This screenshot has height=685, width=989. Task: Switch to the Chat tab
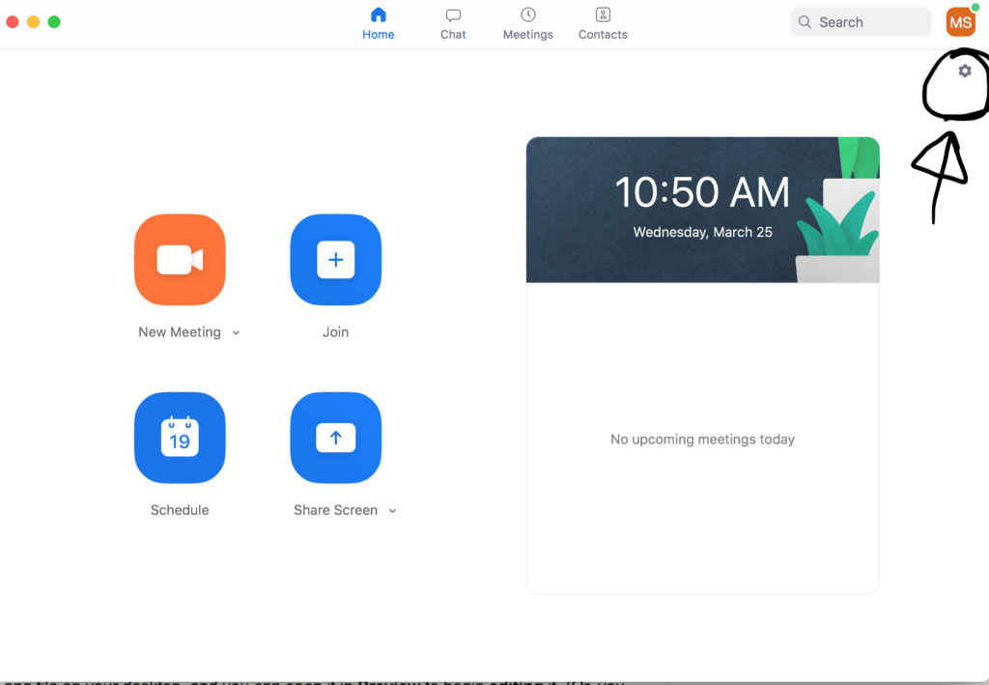point(453,23)
